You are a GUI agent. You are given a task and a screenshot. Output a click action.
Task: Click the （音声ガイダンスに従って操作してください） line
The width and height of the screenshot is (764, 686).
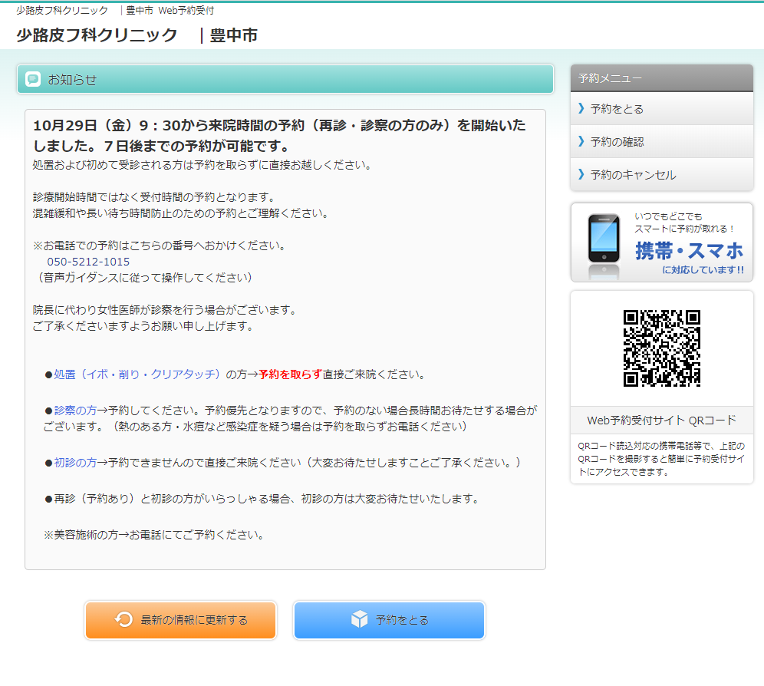(144, 278)
